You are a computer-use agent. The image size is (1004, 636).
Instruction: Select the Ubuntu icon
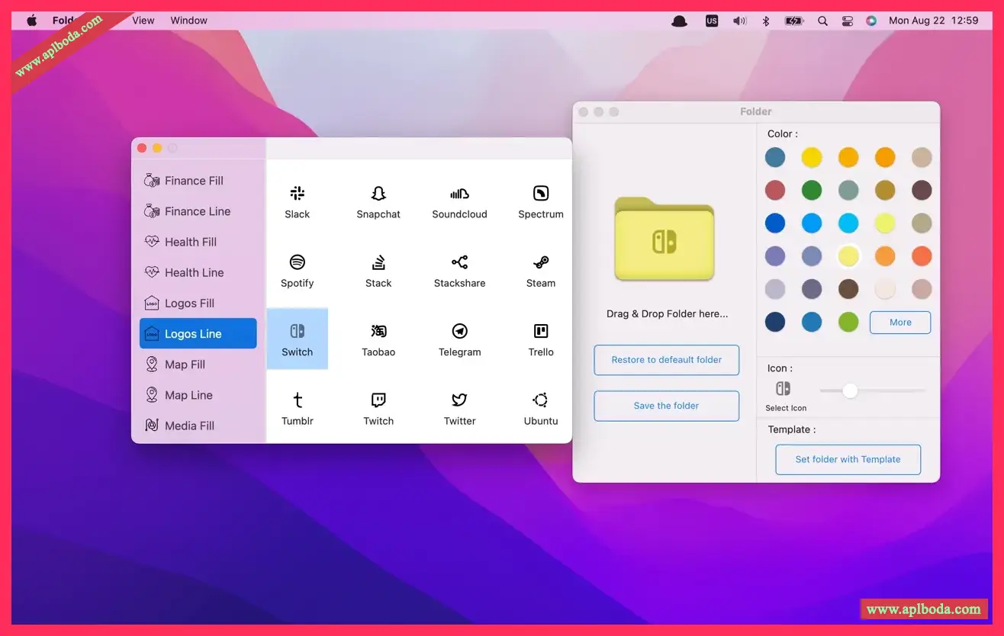[x=541, y=400]
